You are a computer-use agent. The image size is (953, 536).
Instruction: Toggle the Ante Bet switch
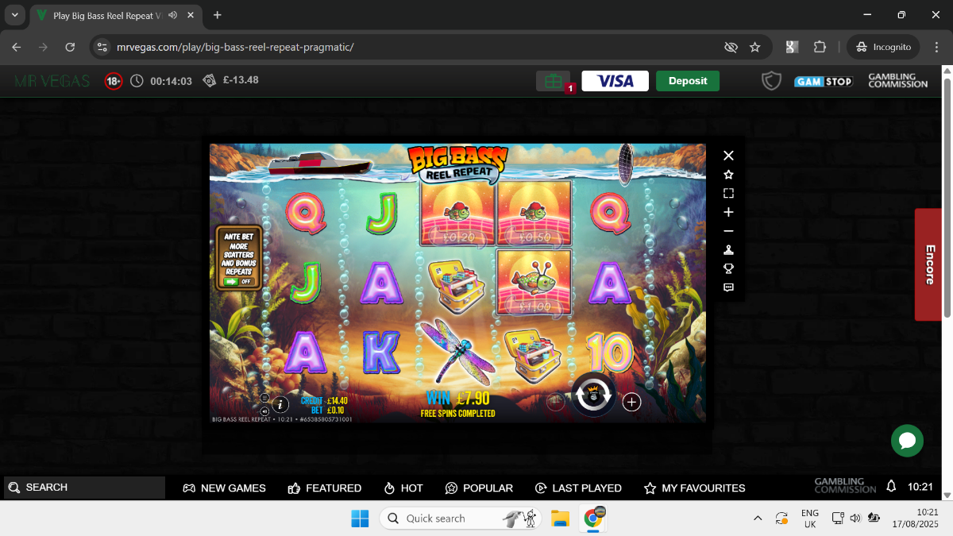tap(237, 281)
